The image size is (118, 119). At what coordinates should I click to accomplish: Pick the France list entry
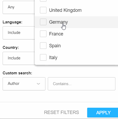click(x=76, y=34)
